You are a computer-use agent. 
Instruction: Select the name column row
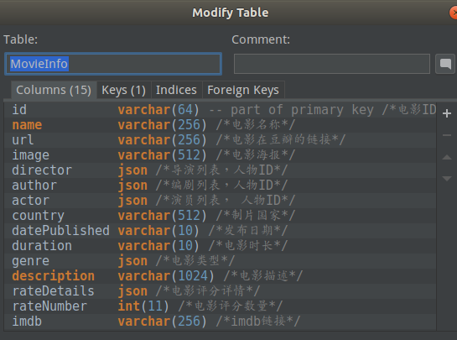pyautogui.click(x=220, y=125)
